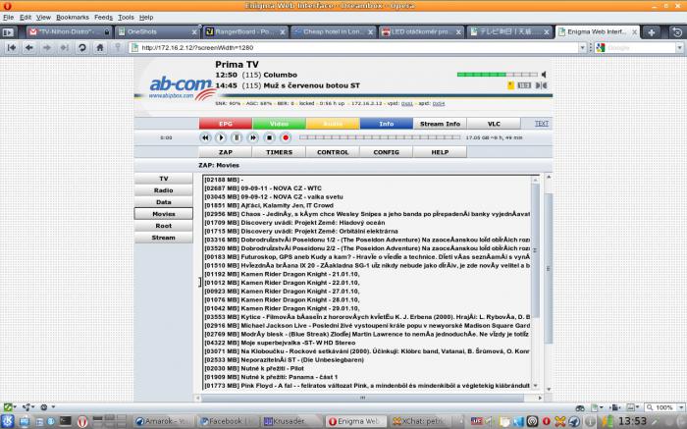Go to the home page

click(99, 47)
